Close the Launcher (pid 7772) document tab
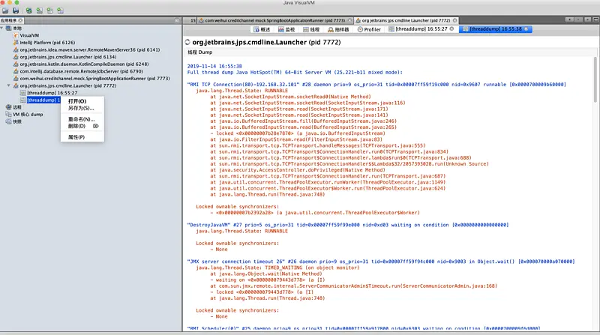 [x=454, y=20]
